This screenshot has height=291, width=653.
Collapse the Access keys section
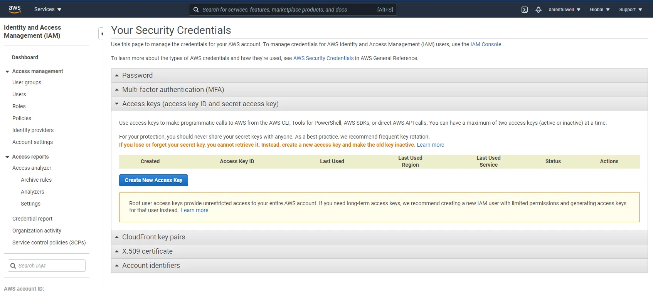pyautogui.click(x=200, y=104)
